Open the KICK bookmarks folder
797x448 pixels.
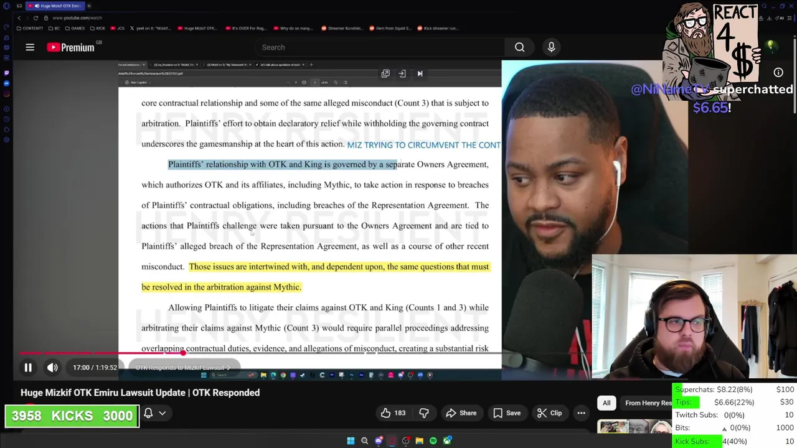[x=97, y=28]
